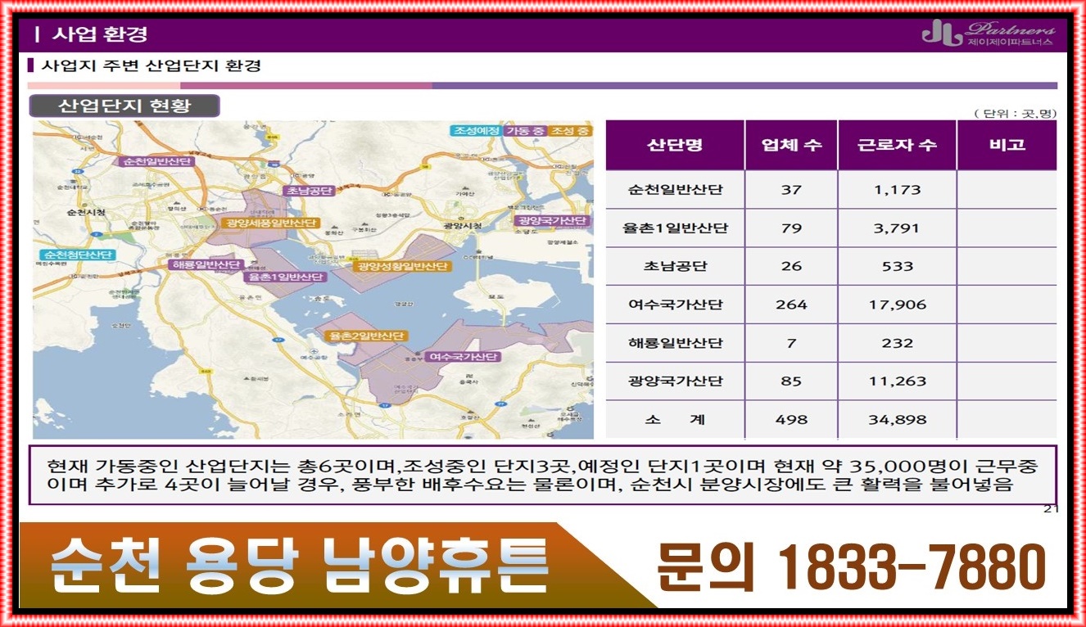
Task: Click the subtotal company count 498
Action: (791, 419)
